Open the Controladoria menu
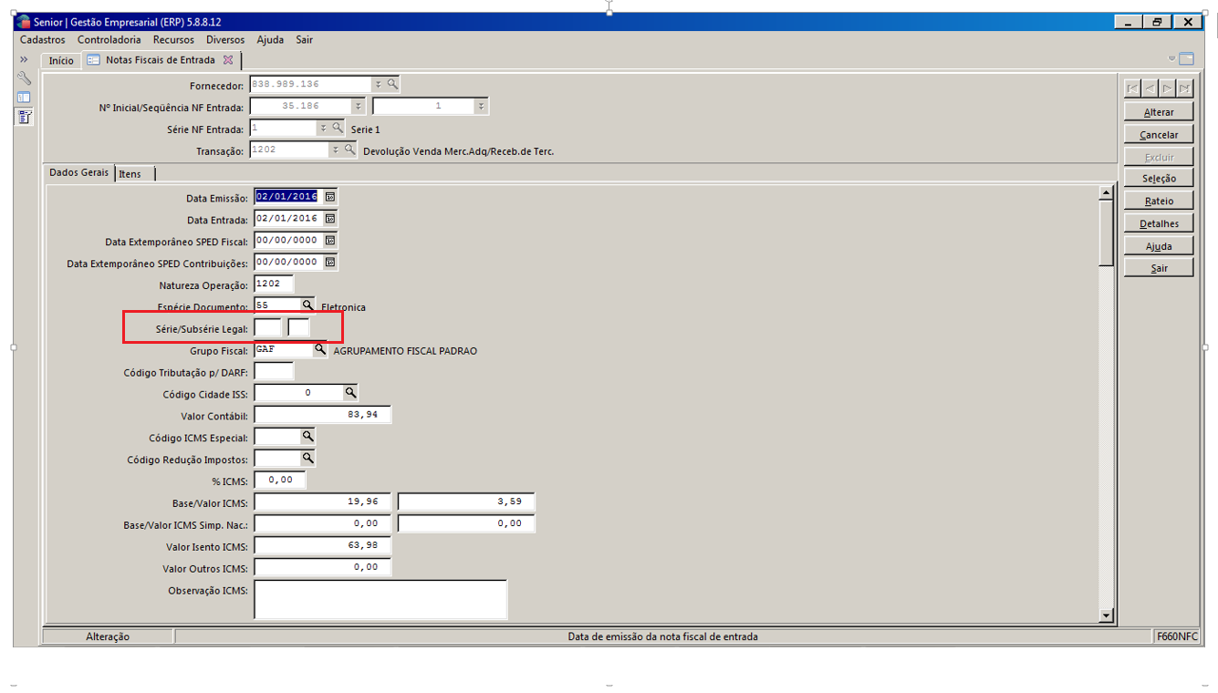This screenshot has width=1218, height=693. 109,40
